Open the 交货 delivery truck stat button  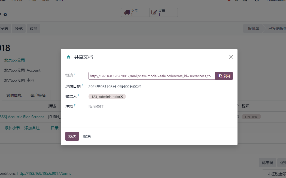point(135,13)
